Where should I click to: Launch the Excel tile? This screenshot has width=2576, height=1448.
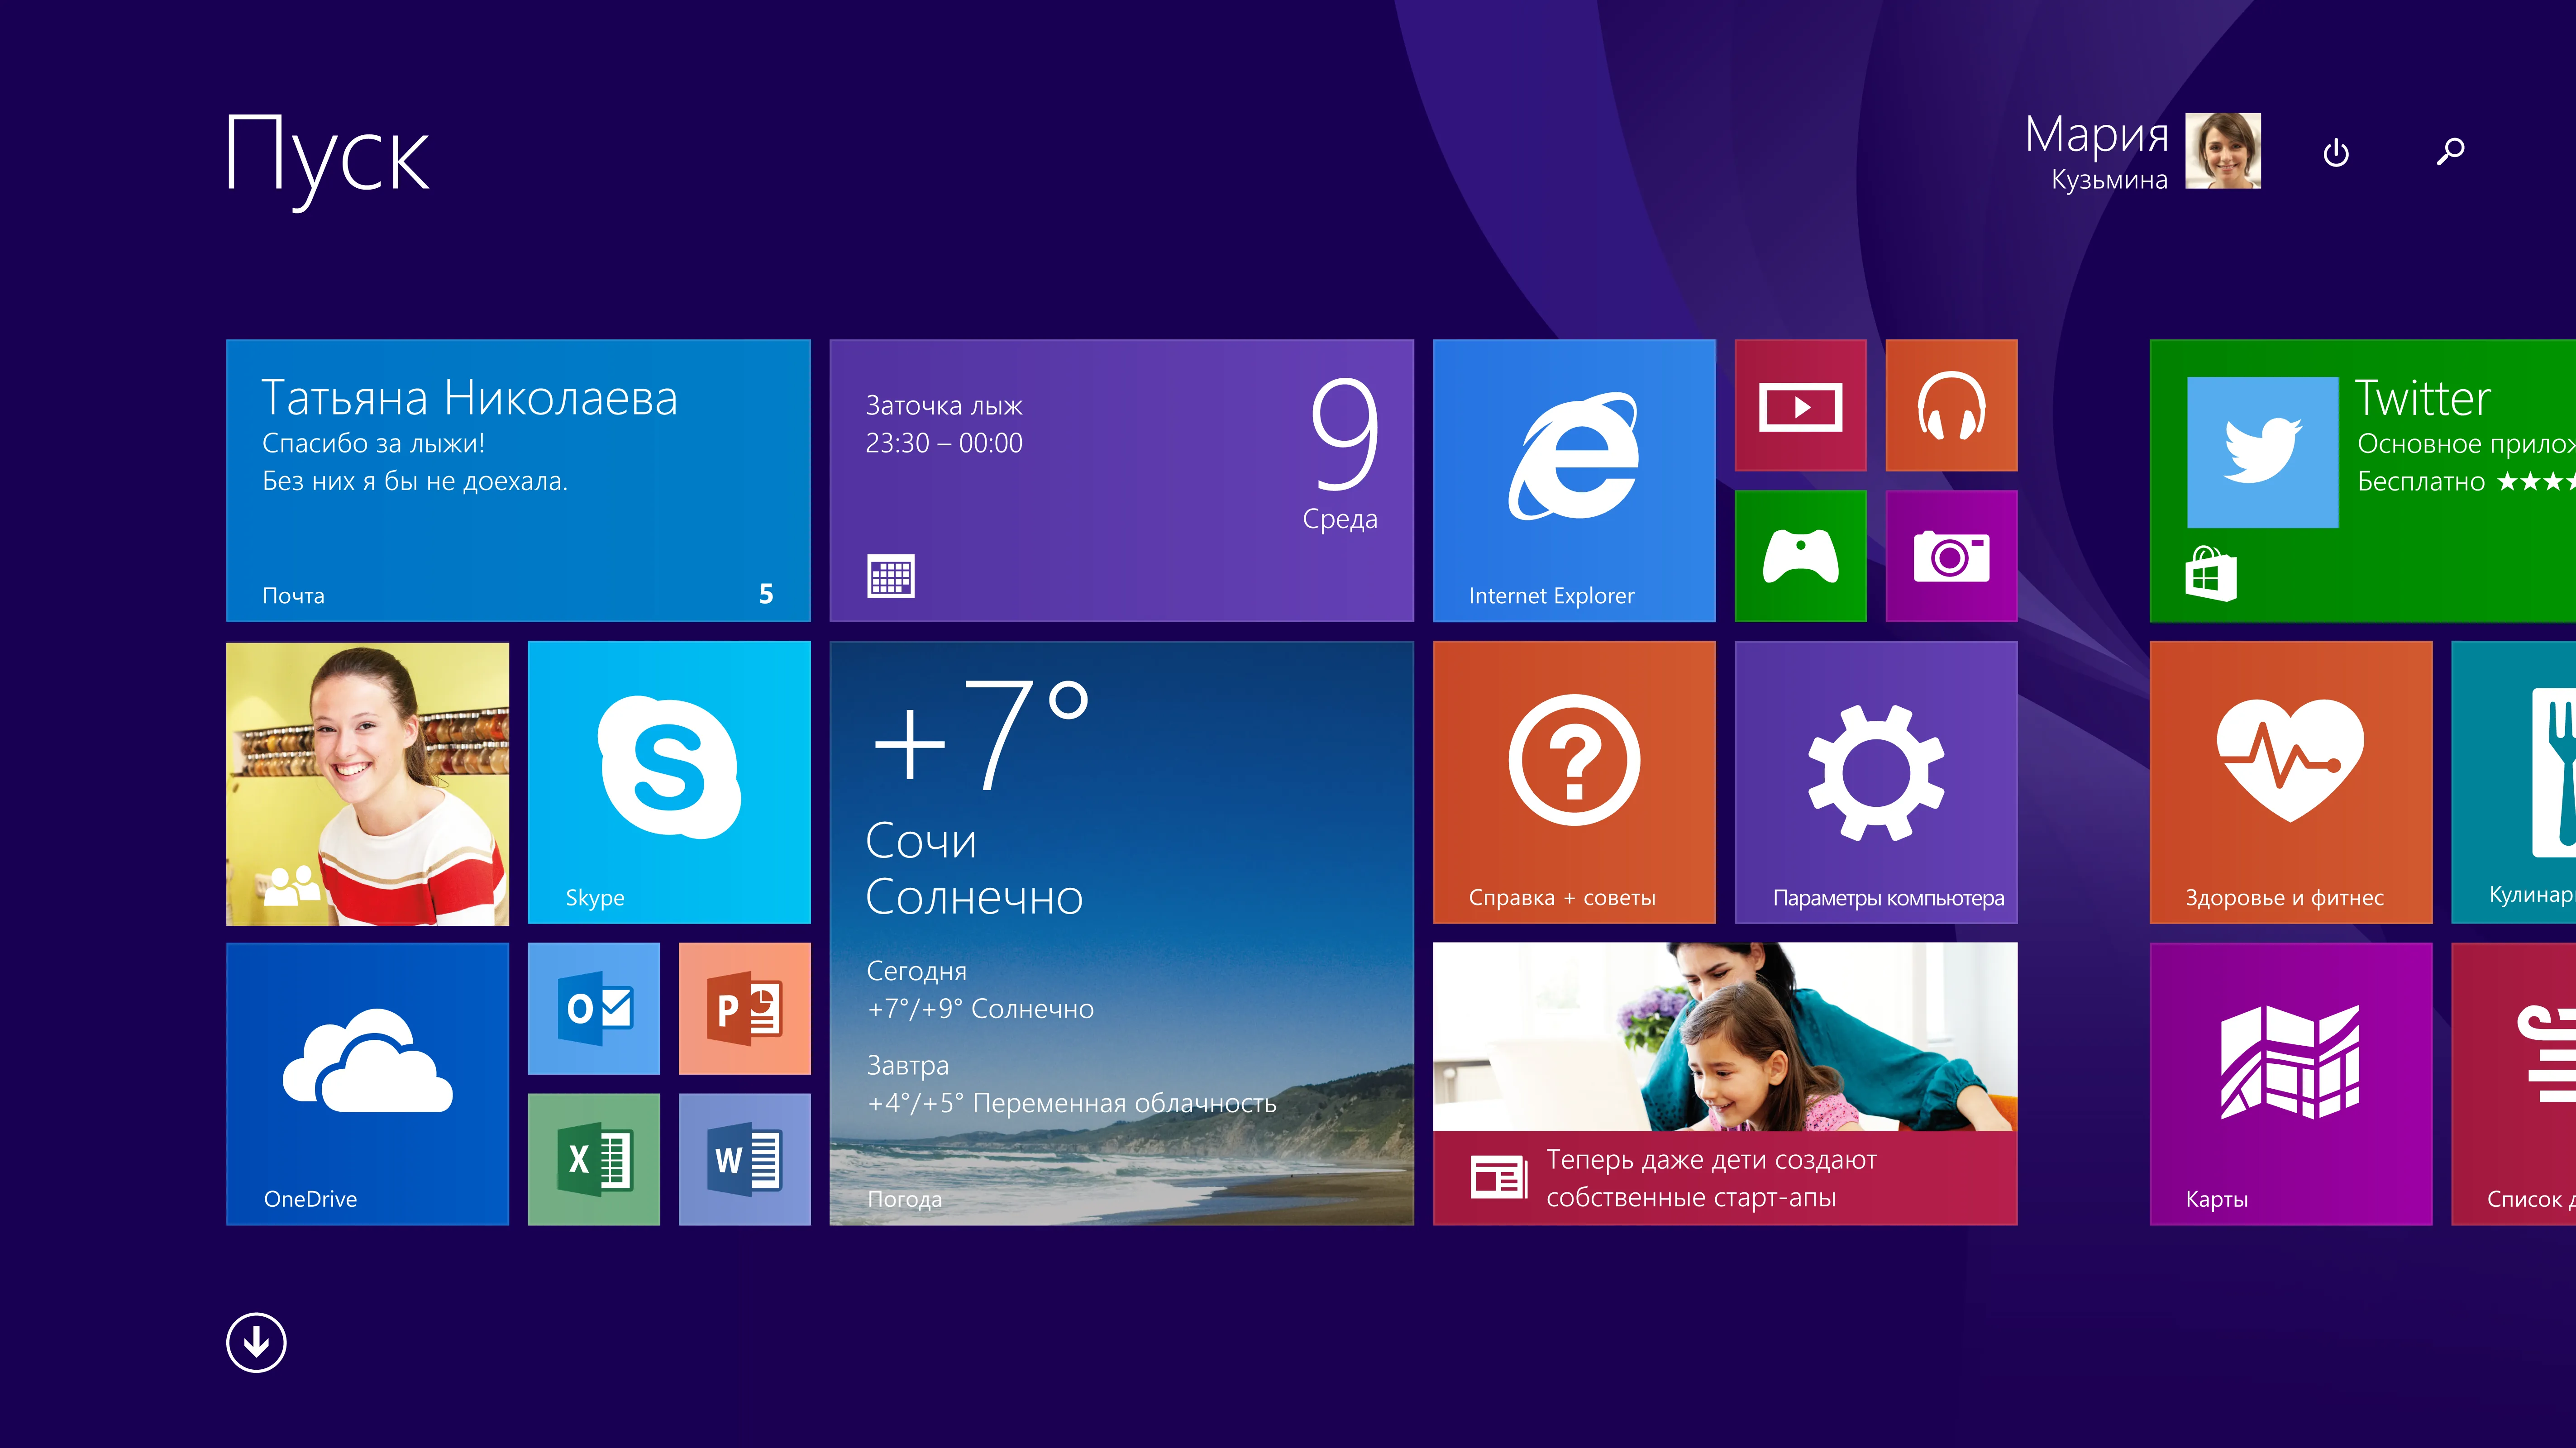click(x=594, y=1160)
